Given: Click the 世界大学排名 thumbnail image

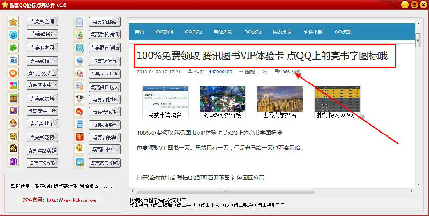Looking at the screenshot, I should coord(280,99).
